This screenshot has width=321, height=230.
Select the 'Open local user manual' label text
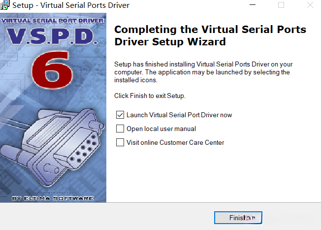pos(161,129)
